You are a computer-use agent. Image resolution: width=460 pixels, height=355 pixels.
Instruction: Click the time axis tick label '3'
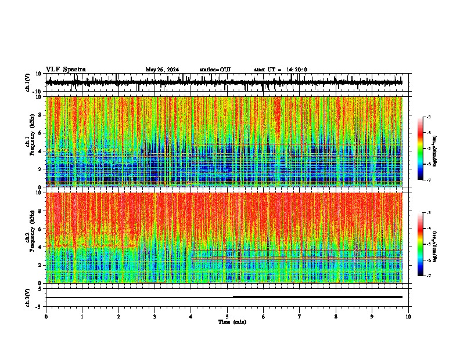154,317
